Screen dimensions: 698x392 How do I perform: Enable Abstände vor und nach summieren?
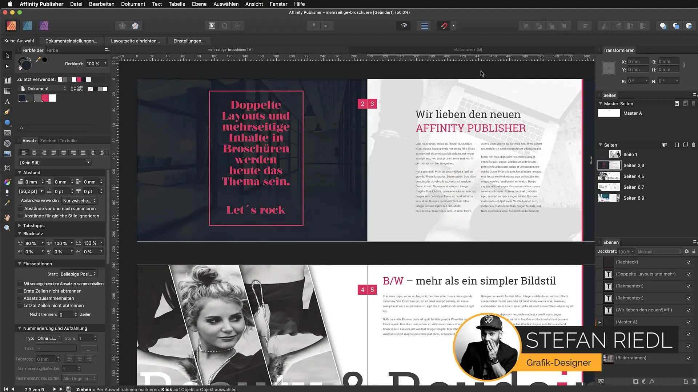pyautogui.click(x=21, y=209)
